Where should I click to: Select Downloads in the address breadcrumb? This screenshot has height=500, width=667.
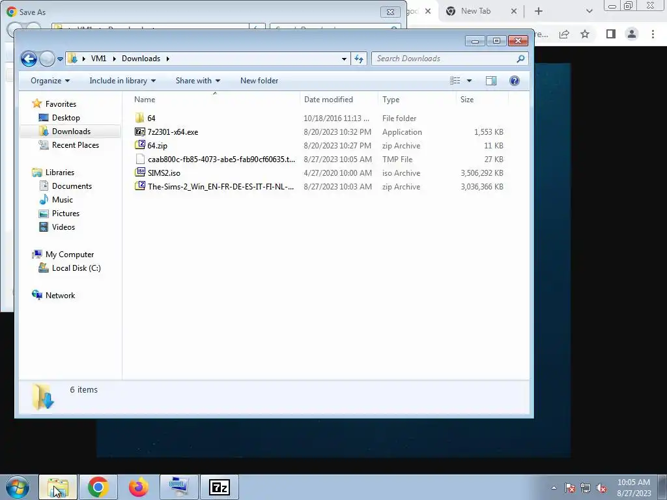click(141, 59)
